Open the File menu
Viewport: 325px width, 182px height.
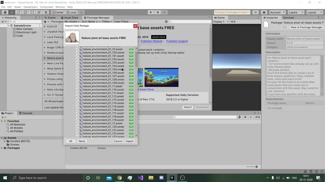click(x=3, y=7)
